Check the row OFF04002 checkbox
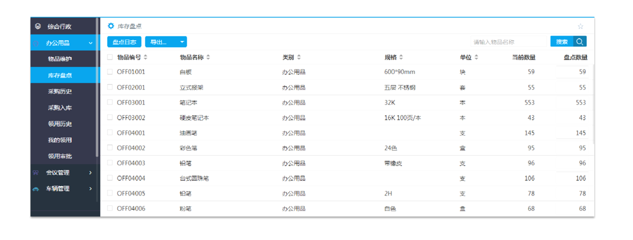The image size is (633, 240). [x=110, y=148]
